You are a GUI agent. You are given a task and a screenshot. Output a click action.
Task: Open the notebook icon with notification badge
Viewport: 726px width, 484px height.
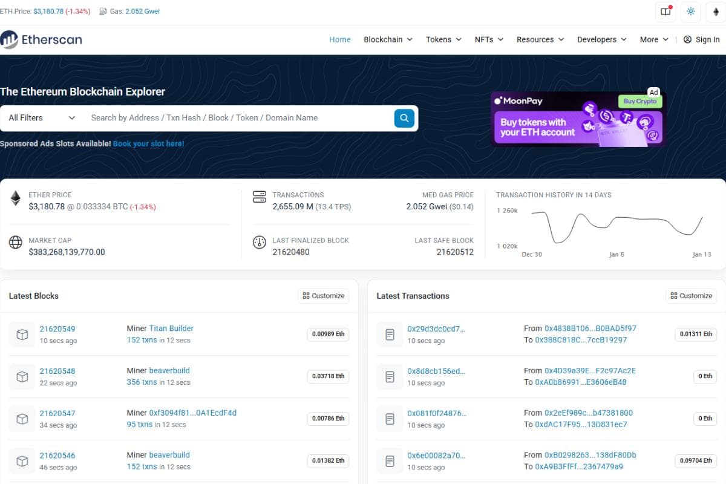pos(664,11)
